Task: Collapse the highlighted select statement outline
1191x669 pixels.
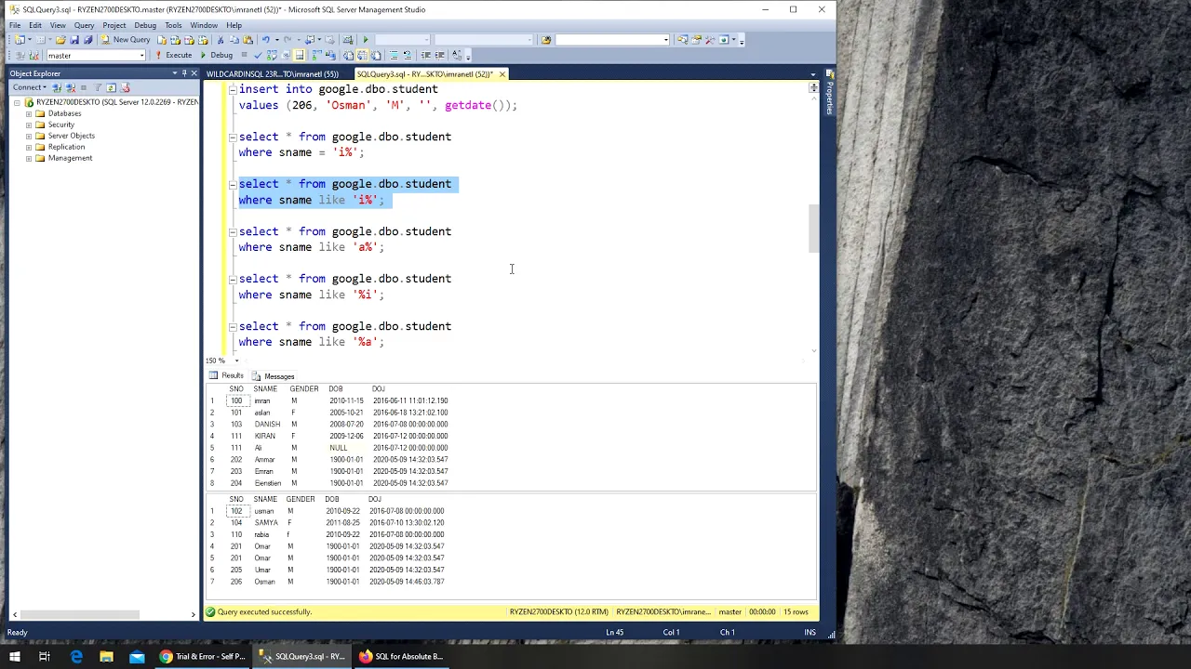Action: tap(233, 184)
